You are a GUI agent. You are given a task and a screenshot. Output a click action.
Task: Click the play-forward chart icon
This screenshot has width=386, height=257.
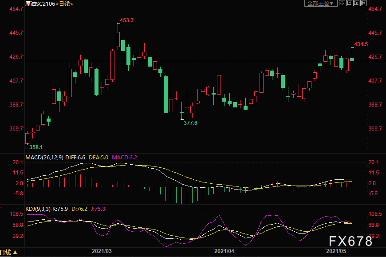(357, 4)
